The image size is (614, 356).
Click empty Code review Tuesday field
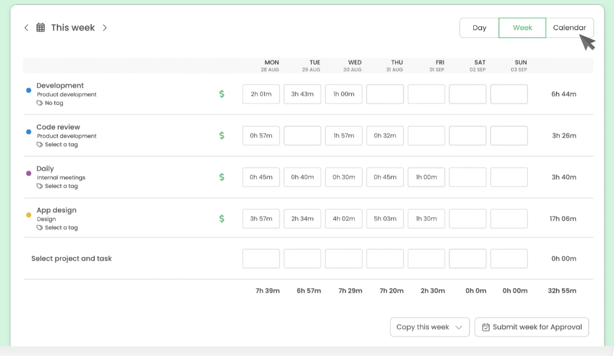[302, 136]
